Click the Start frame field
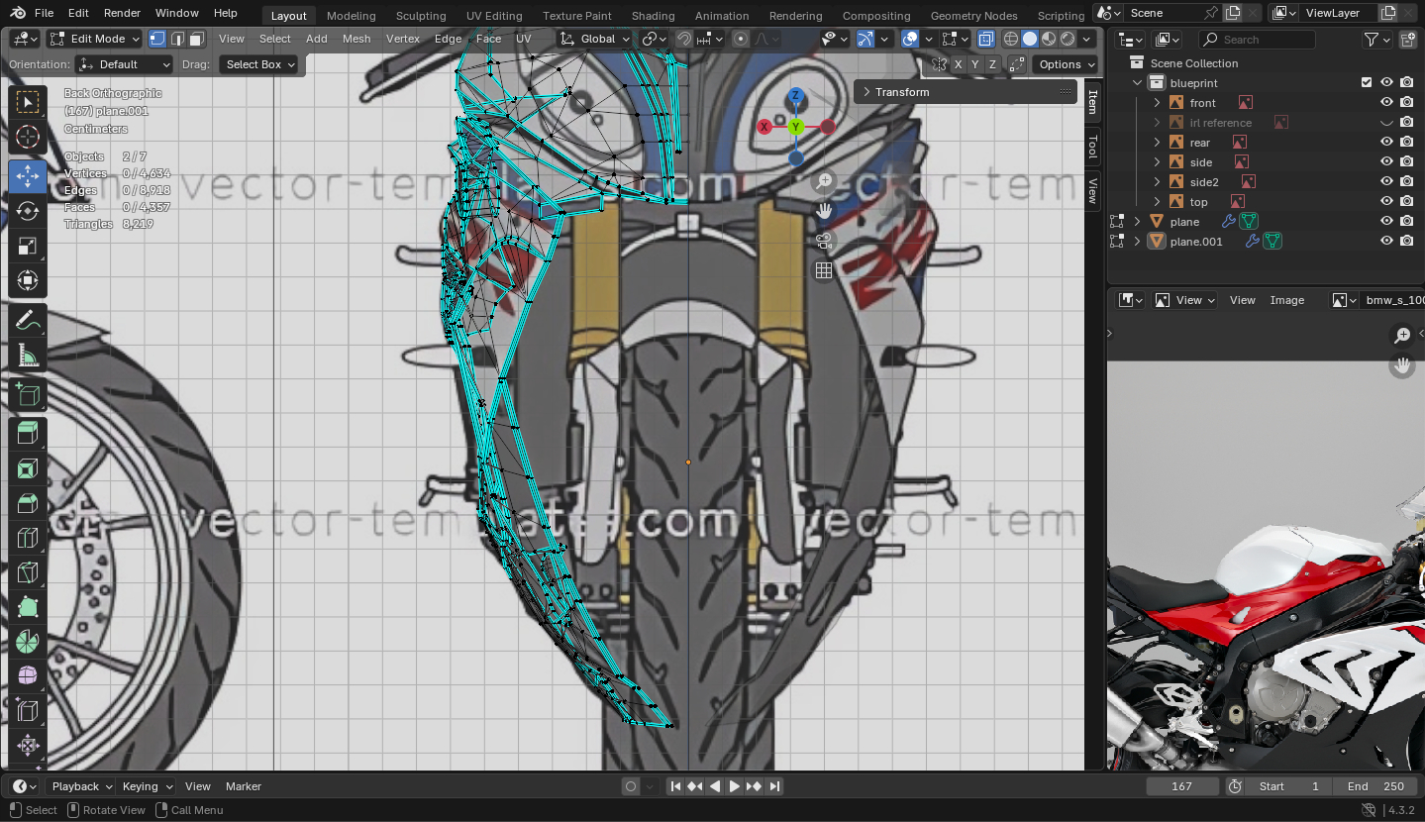Image resolution: width=1425 pixels, height=822 pixels. (x=1289, y=786)
